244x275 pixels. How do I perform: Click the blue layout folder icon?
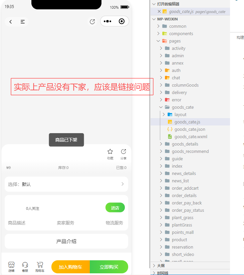pyautogui.click(x=170, y=114)
